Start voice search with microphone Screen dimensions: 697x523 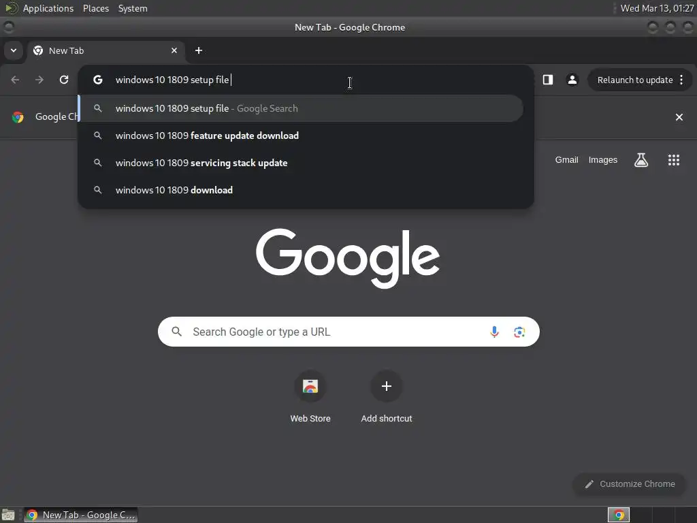[494, 332]
